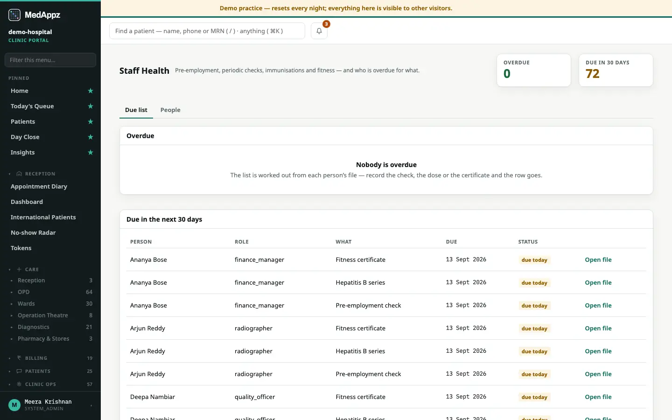Open Insights

[x=23, y=153]
